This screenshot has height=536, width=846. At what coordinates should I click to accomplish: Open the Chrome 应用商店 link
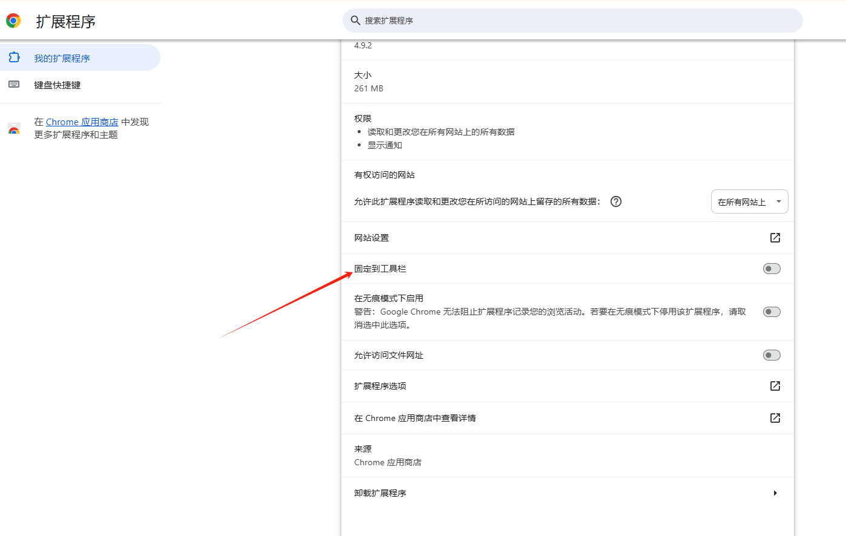[82, 122]
